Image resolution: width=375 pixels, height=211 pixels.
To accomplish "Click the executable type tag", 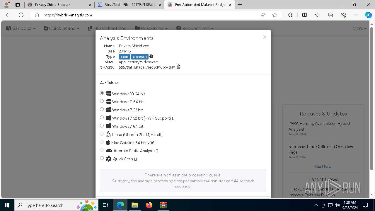I will tap(140, 57).
